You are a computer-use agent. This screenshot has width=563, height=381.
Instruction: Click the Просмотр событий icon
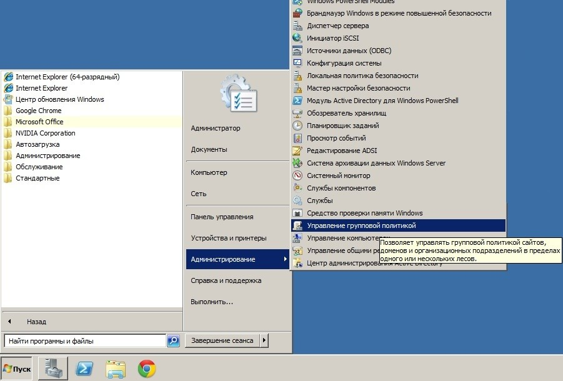pyautogui.click(x=297, y=138)
